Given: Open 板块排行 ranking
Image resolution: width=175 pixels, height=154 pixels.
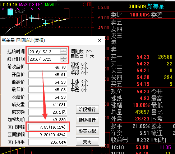Looking at the screenshot, I should [87, 120].
